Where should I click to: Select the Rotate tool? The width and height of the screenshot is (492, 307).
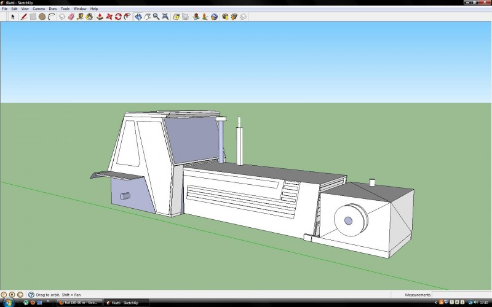pyautogui.click(x=118, y=17)
